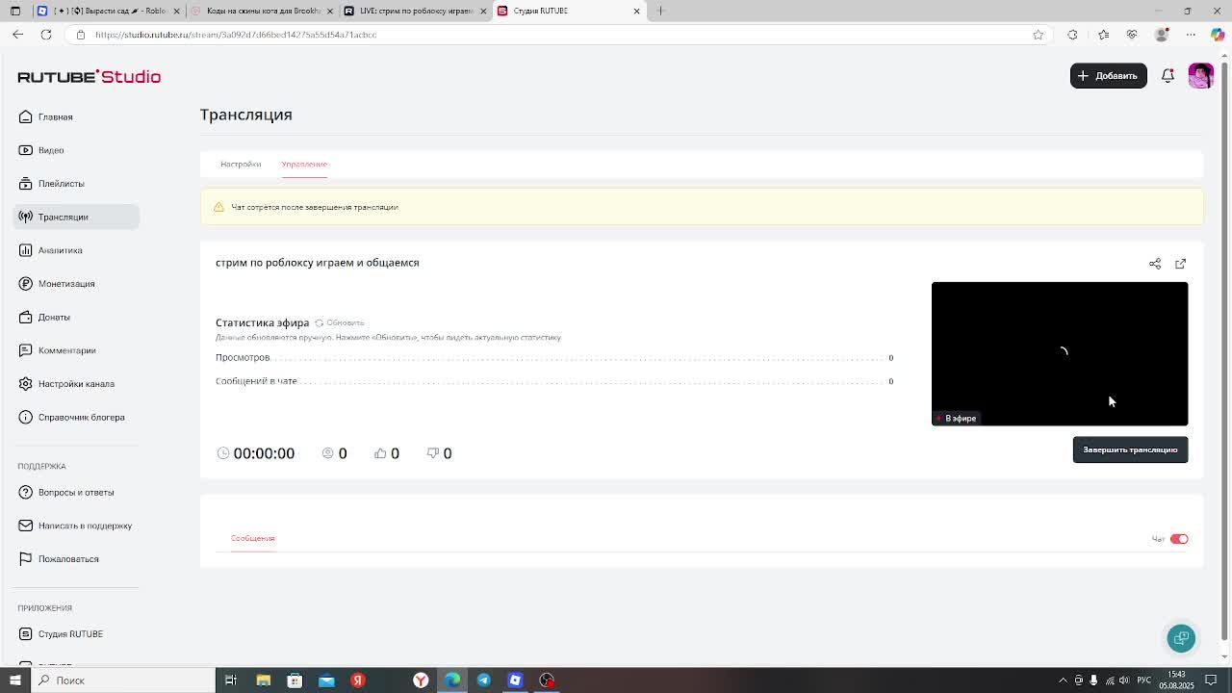Switch to Коды на скины browser tab
Image resolution: width=1232 pixels, height=693 pixels.
pyautogui.click(x=260, y=11)
